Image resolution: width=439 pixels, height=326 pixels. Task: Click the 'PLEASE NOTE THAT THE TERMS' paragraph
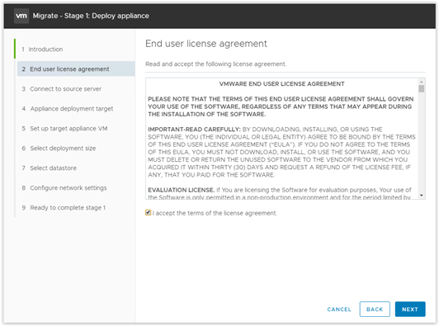pos(281,106)
